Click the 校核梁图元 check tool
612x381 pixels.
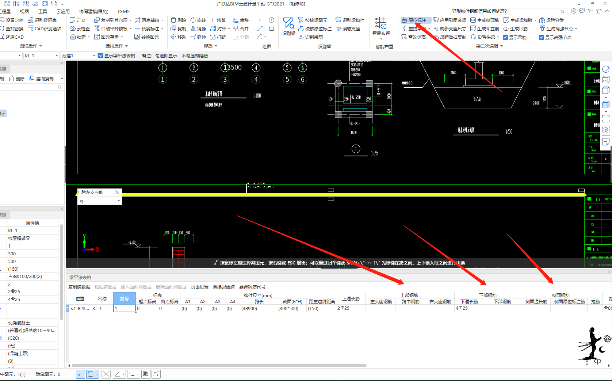click(x=313, y=20)
